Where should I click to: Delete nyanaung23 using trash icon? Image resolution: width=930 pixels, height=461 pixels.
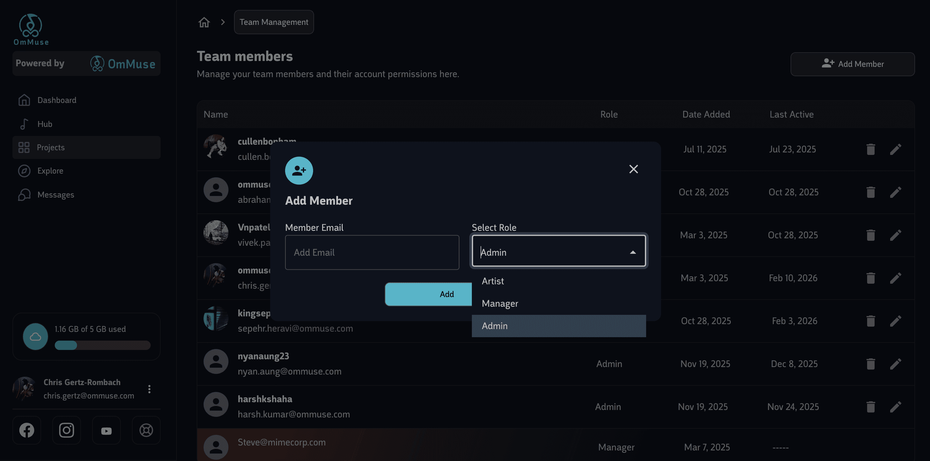click(871, 364)
